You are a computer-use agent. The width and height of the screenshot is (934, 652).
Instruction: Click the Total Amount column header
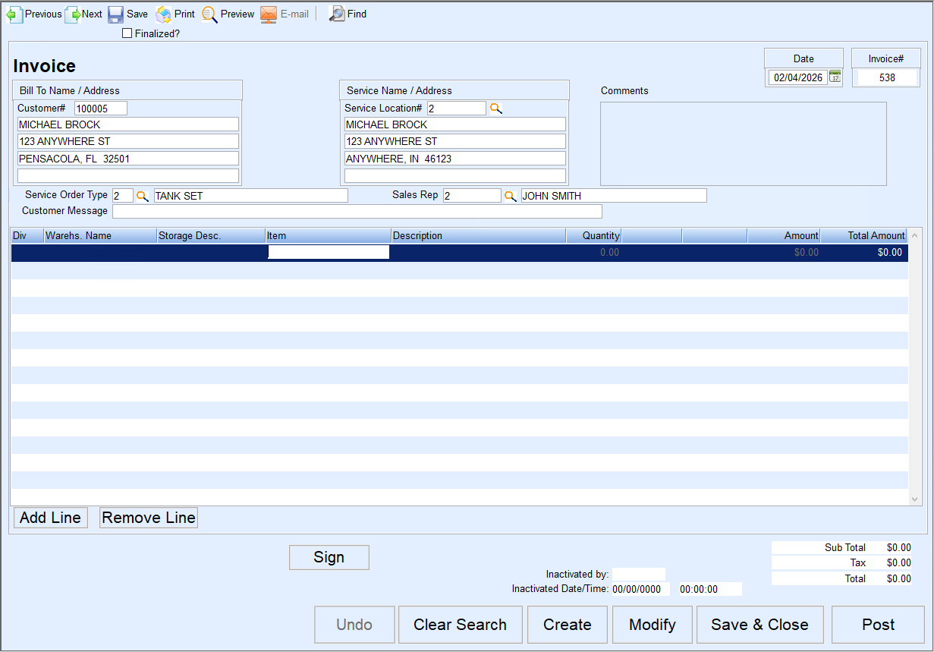(864, 236)
